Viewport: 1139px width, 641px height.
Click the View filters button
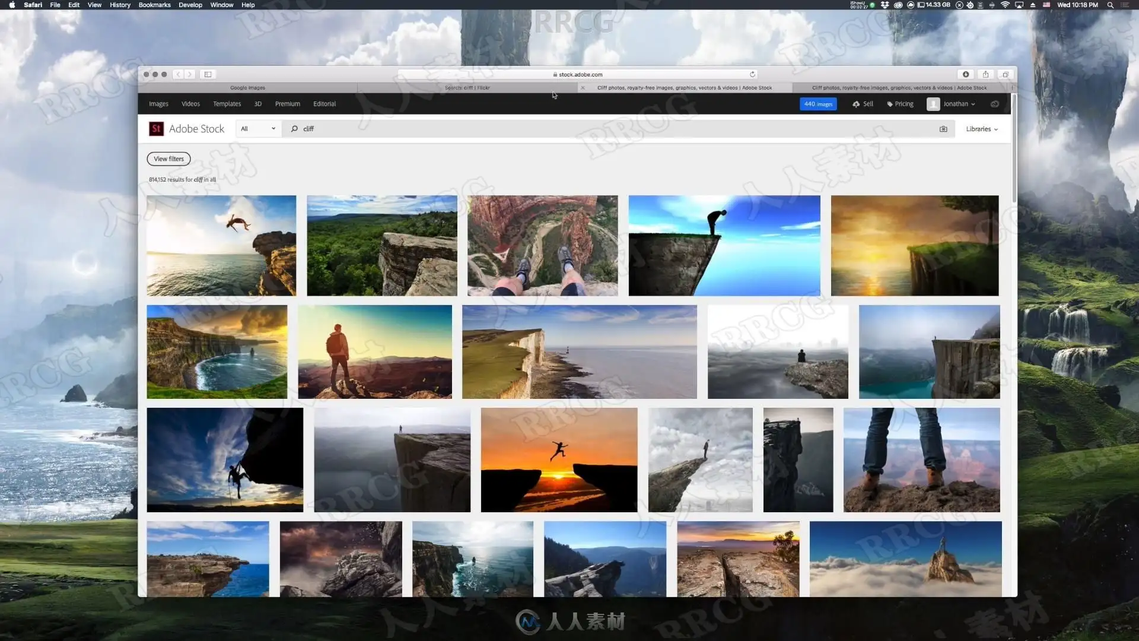[168, 158]
